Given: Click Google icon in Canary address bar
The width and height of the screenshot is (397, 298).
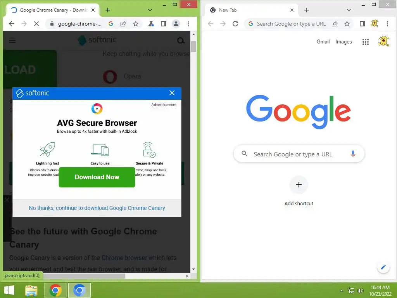Looking at the screenshot, I should [110, 24].
